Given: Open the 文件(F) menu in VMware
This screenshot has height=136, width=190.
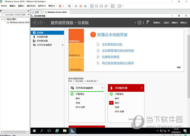Looking at the screenshot, I should 4,6.
